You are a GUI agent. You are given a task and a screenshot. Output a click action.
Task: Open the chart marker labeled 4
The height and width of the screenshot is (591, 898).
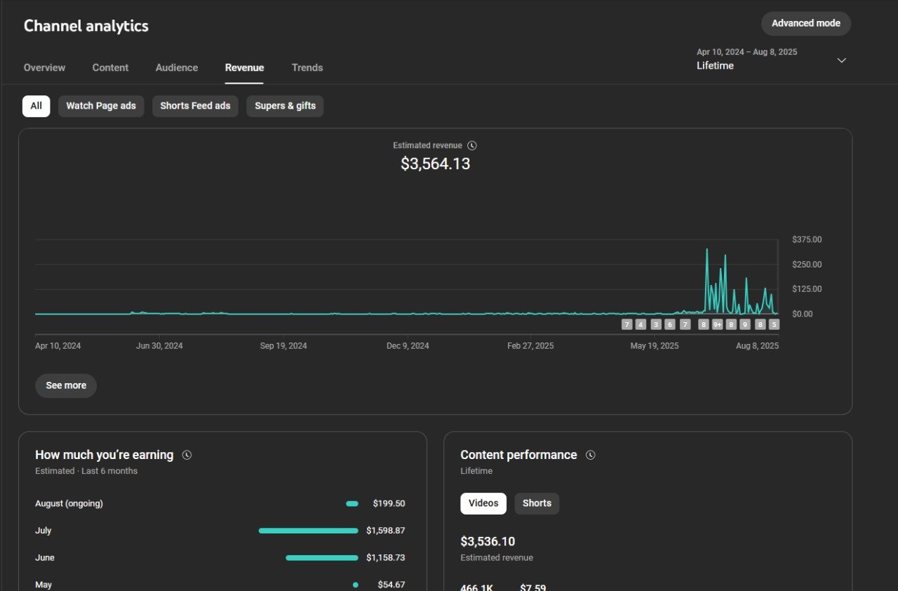pyautogui.click(x=641, y=324)
